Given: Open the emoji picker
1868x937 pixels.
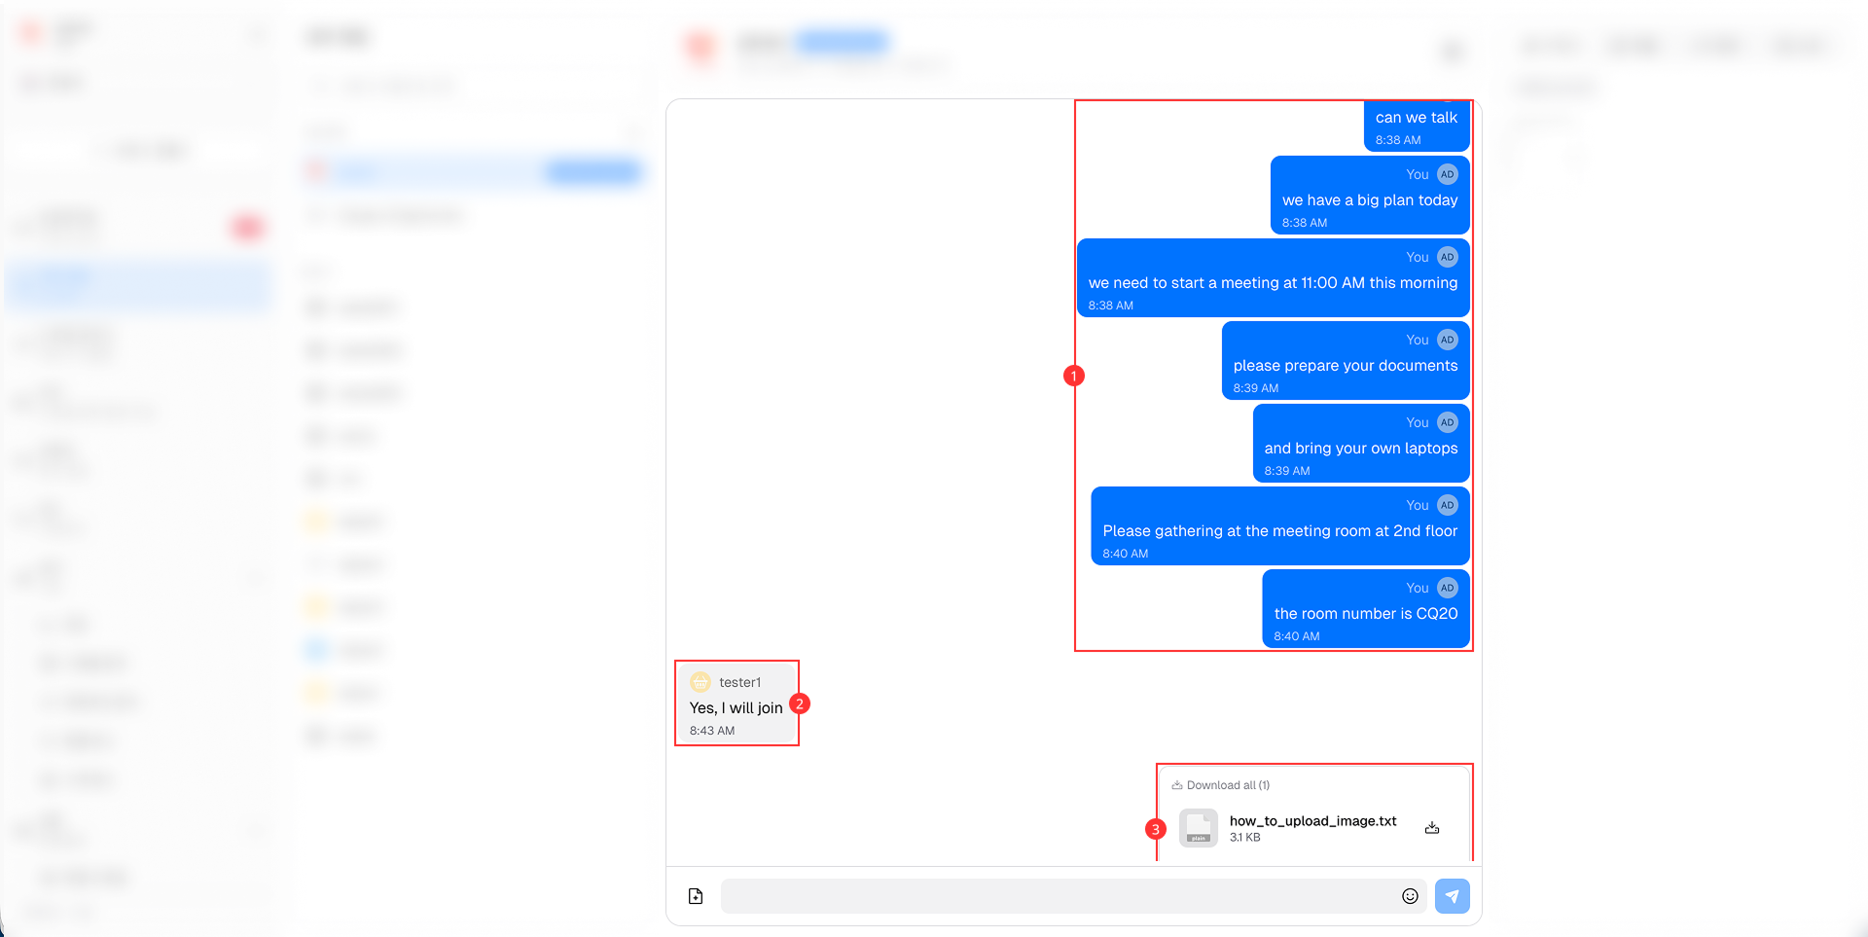Looking at the screenshot, I should pos(1410,896).
